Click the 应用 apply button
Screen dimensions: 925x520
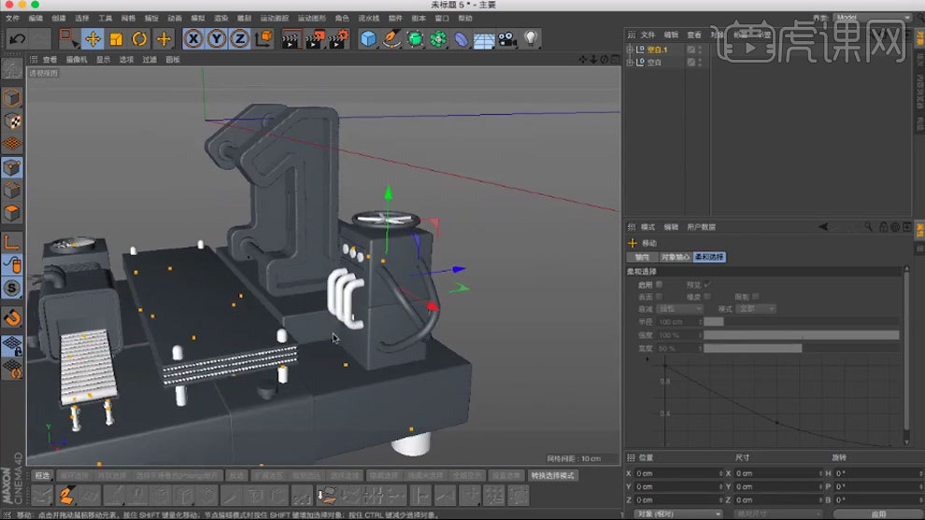click(877, 513)
